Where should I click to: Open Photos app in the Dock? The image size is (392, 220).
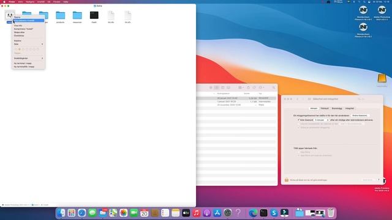pos(123,213)
